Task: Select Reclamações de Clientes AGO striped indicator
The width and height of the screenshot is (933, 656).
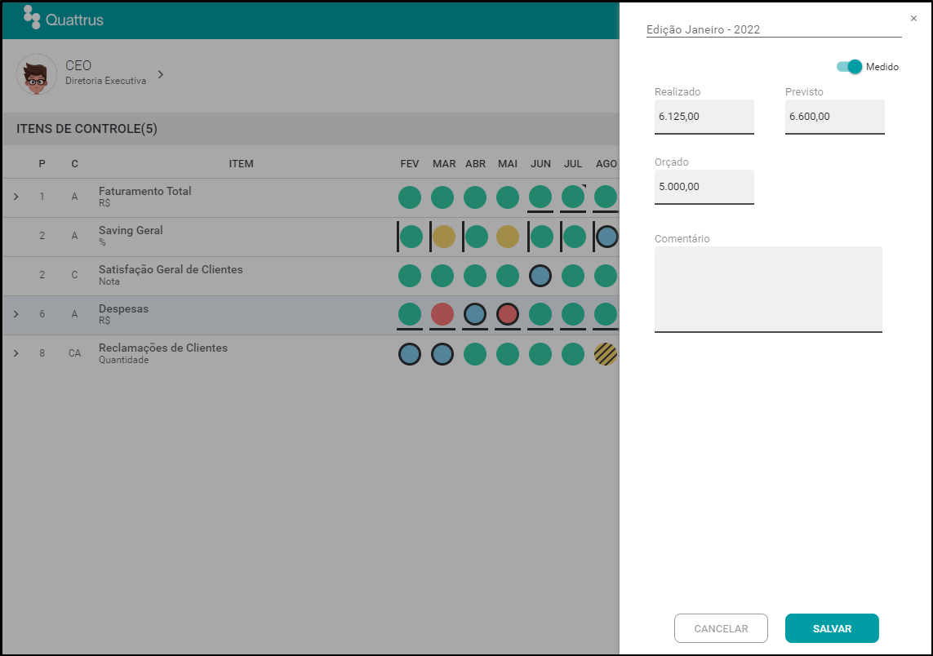Action: [606, 354]
